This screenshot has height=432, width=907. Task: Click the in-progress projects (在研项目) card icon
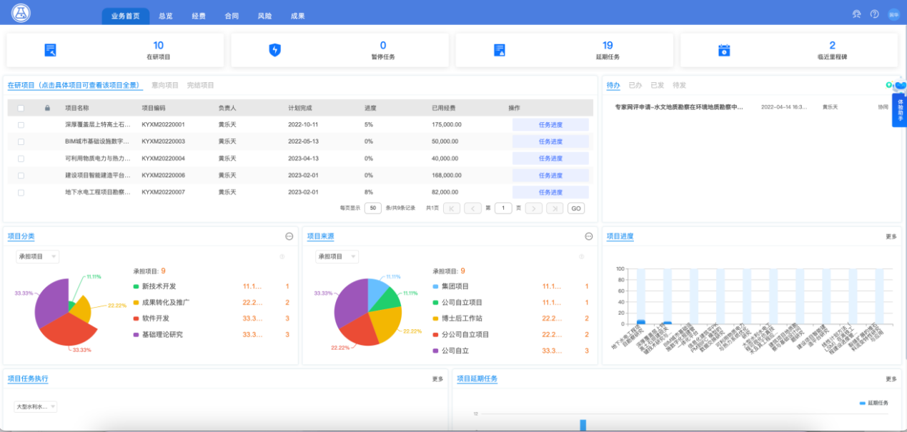(50, 50)
